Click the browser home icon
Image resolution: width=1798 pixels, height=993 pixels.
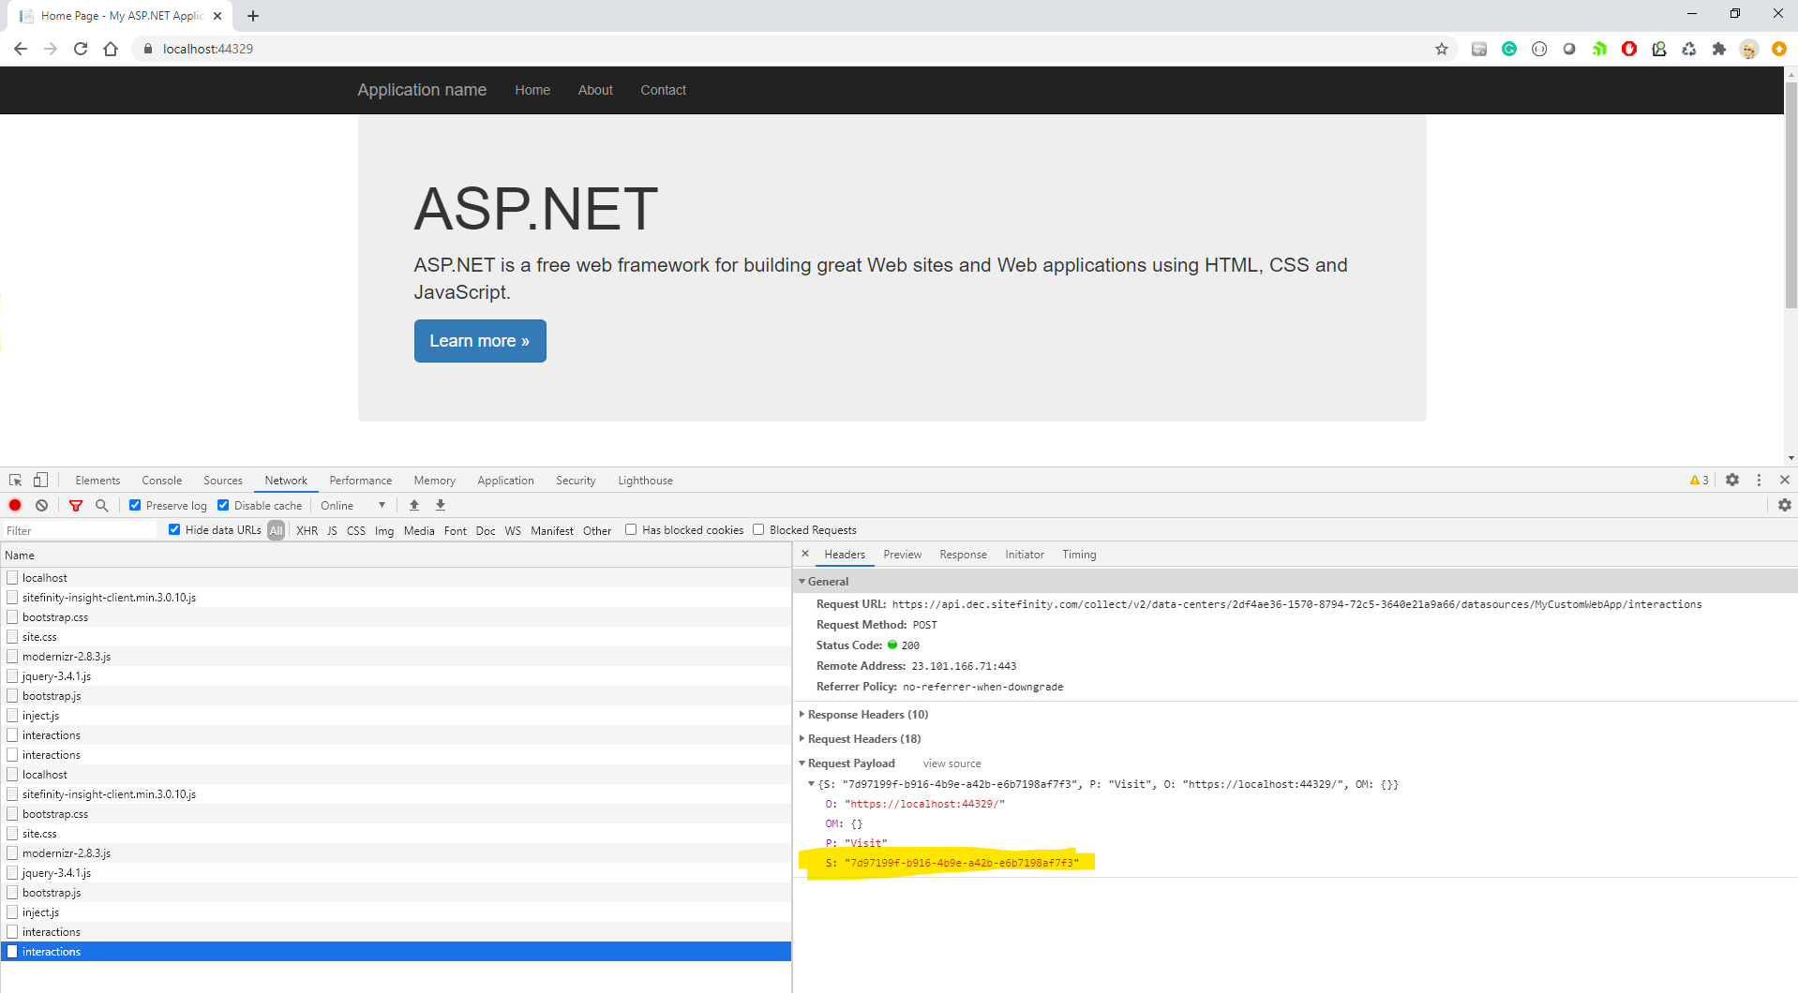(111, 49)
